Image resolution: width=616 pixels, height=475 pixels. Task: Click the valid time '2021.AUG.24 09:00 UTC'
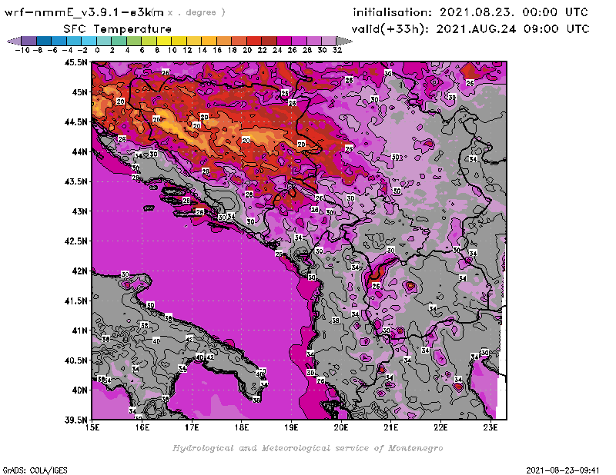(x=513, y=28)
